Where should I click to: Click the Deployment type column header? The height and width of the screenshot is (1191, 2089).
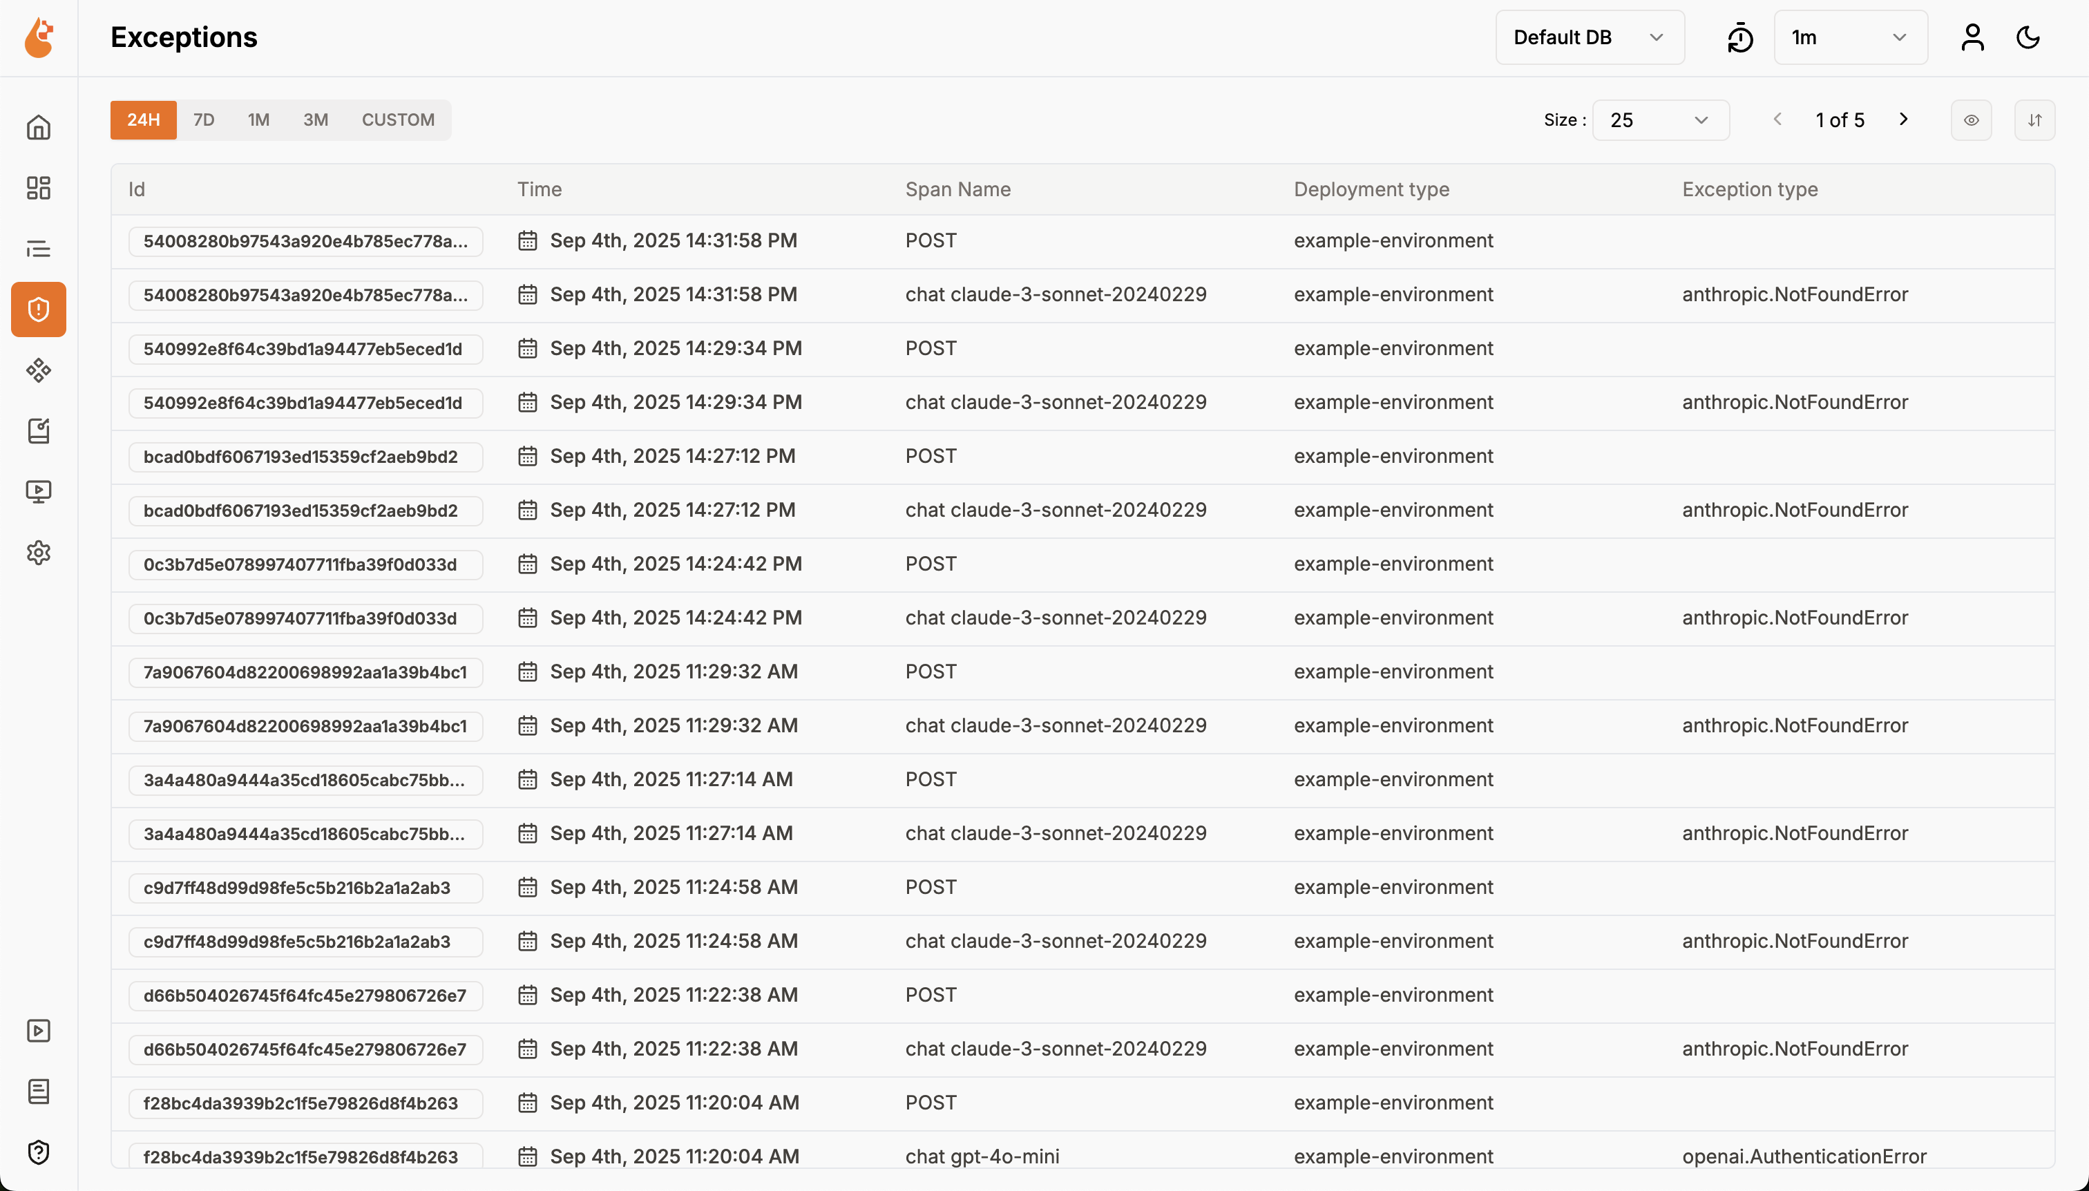(1371, 190)
